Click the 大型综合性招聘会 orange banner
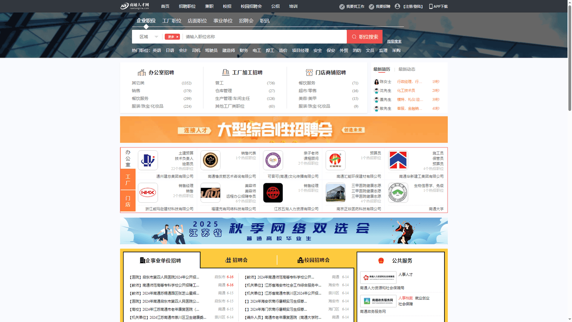Viewport: 572px width, 322px height. (x=284, y=130)
